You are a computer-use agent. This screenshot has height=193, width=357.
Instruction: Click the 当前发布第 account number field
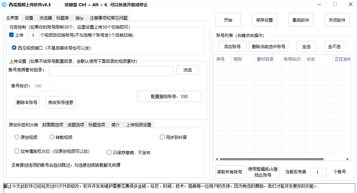(x=318, y=172)
